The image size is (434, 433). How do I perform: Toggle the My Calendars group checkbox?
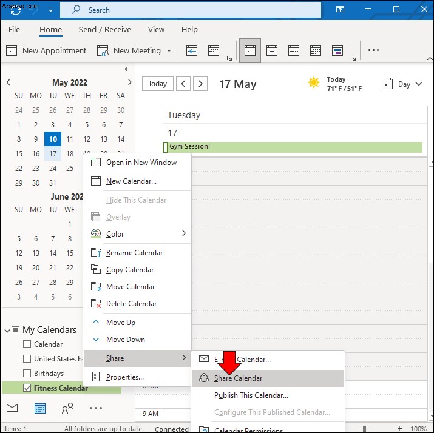tap(16, 330)
